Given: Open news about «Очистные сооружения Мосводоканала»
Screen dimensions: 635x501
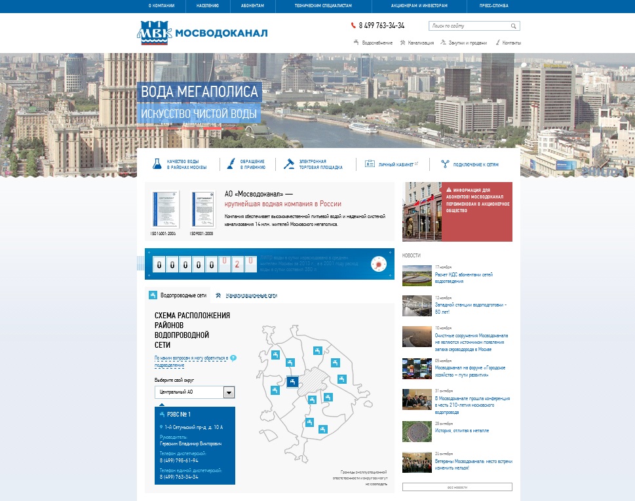Looking at the screenshot, I should 471,343.
